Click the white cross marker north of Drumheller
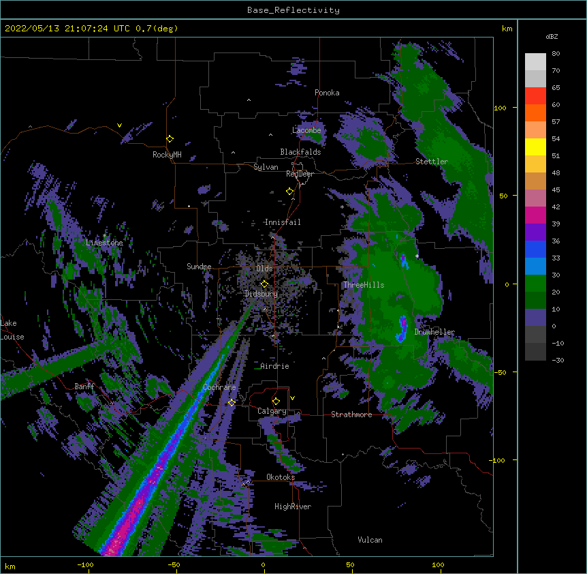 [x=417, y=256]
